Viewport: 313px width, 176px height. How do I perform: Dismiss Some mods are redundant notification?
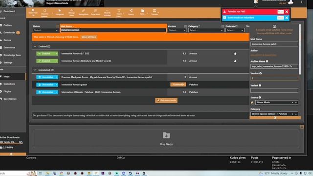pyautogui.click(x=287, y=18)
